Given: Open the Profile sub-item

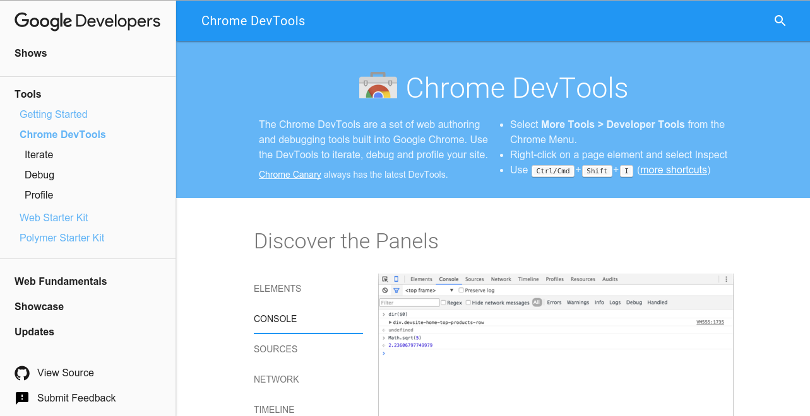Looking at the screenshot, I should tap(39, 195).
